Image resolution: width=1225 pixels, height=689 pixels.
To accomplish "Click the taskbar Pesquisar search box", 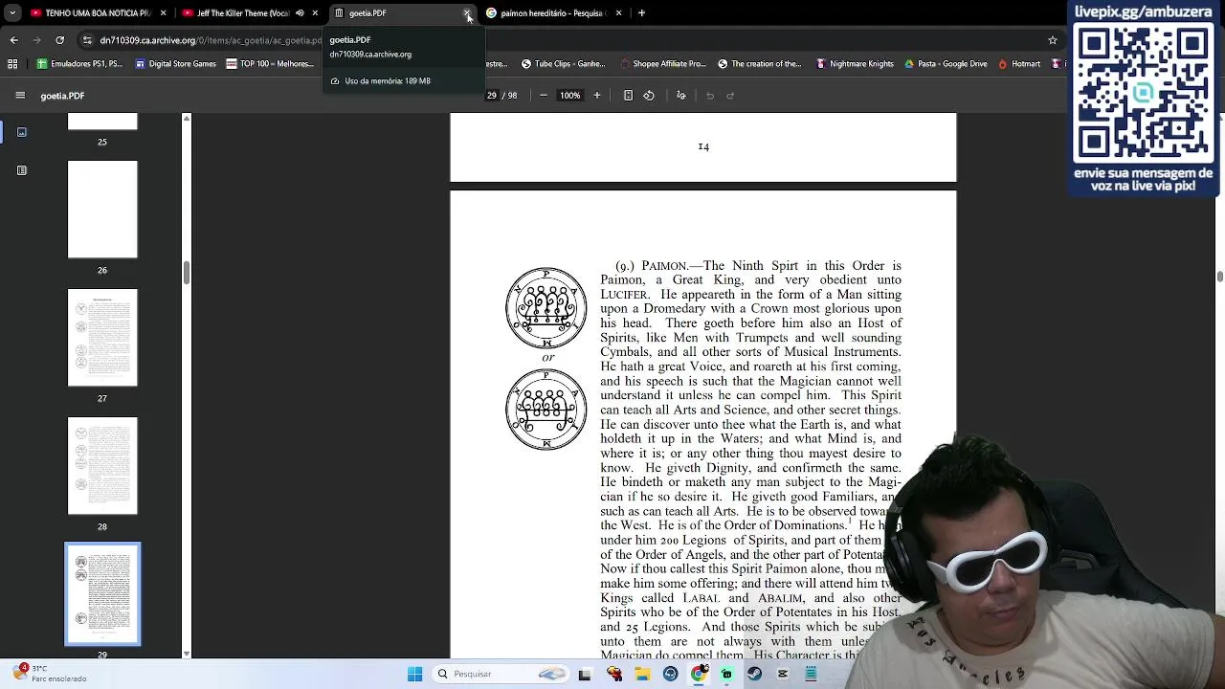I will click(500, 674).
